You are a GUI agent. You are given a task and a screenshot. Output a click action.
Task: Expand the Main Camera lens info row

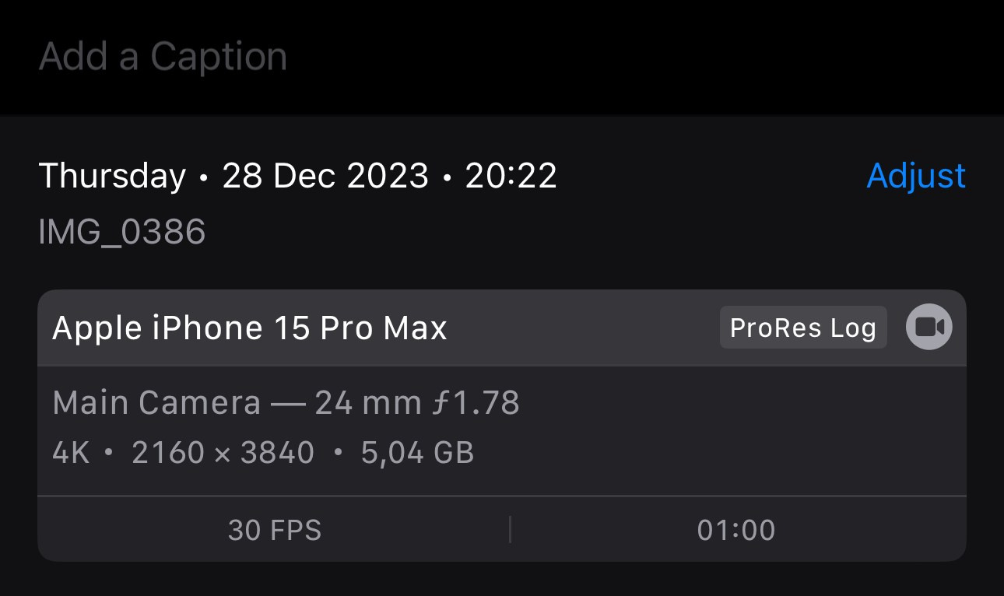pyautogui.click(x=286, y=401)
